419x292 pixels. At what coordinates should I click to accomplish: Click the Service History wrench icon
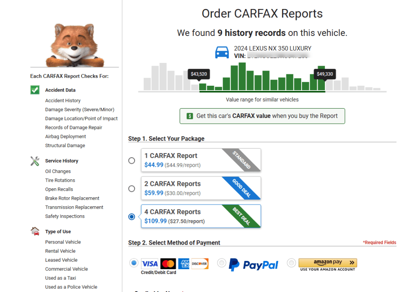click(x=35, y=161)
